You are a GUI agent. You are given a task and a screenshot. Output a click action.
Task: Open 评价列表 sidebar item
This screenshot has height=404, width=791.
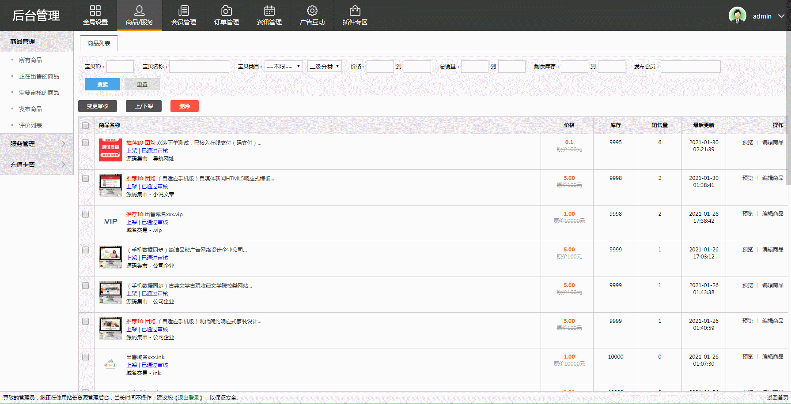tap(30, 125)
